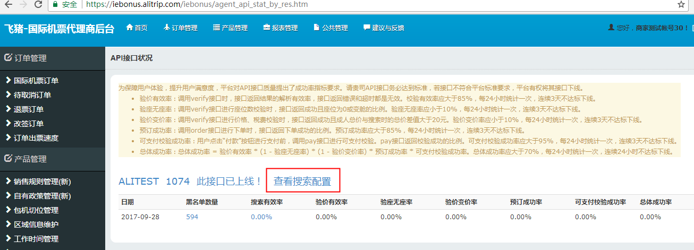
Task: Click chevron beside 销售规则管理(新)
Action: coord(8,181)
